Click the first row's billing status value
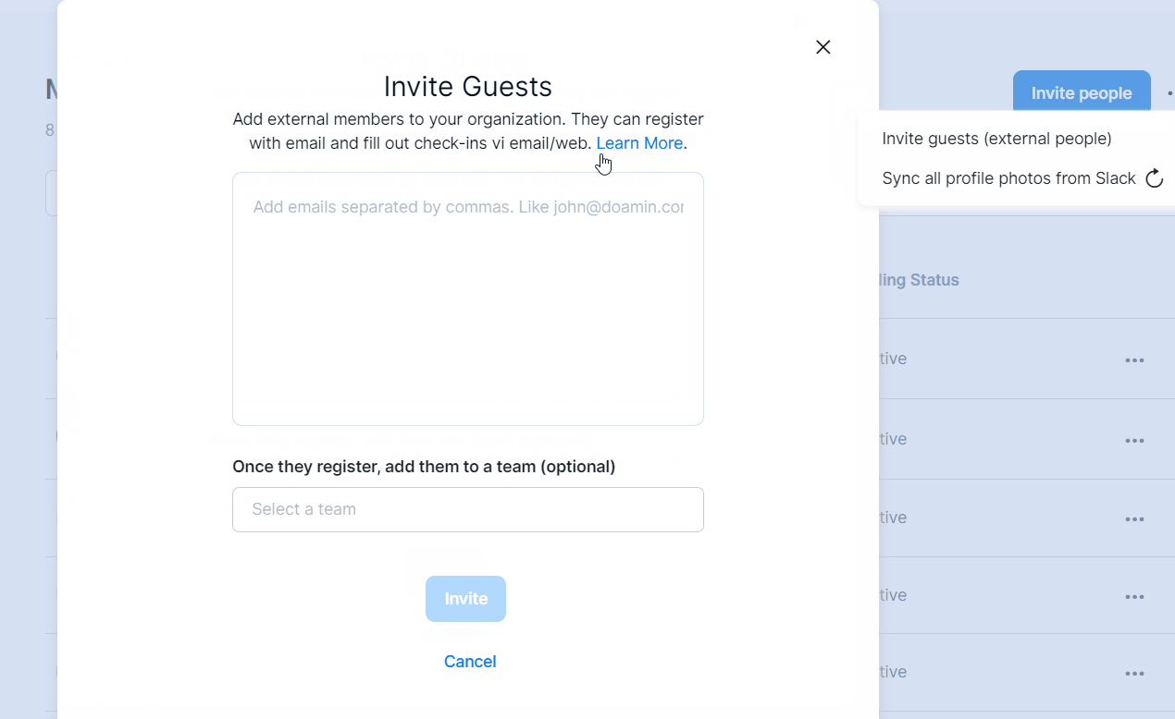Image resolution: width=1175 pixels, height=719 pixels. (x=893, y=359)
